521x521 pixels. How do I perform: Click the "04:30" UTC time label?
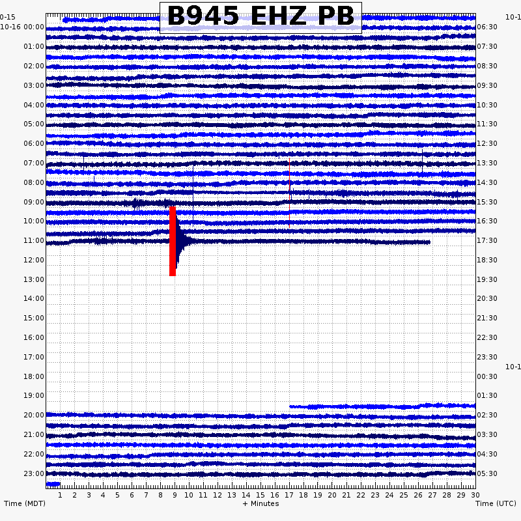pos(487,454)
